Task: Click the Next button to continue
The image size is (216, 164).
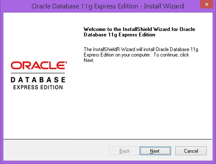Action: pos(155,151)
